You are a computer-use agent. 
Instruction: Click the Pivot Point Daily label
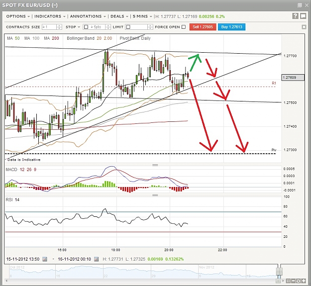135,38
